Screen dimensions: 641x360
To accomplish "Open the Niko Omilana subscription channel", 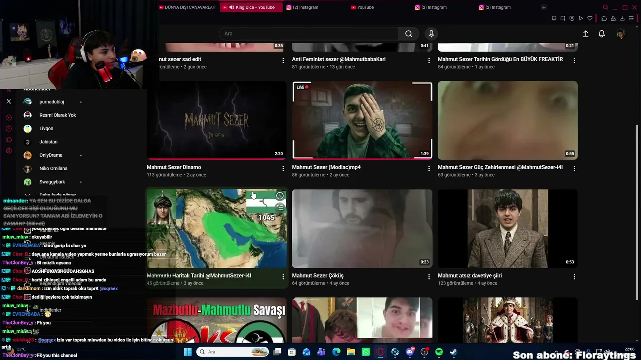I will [x=52, y=169].
